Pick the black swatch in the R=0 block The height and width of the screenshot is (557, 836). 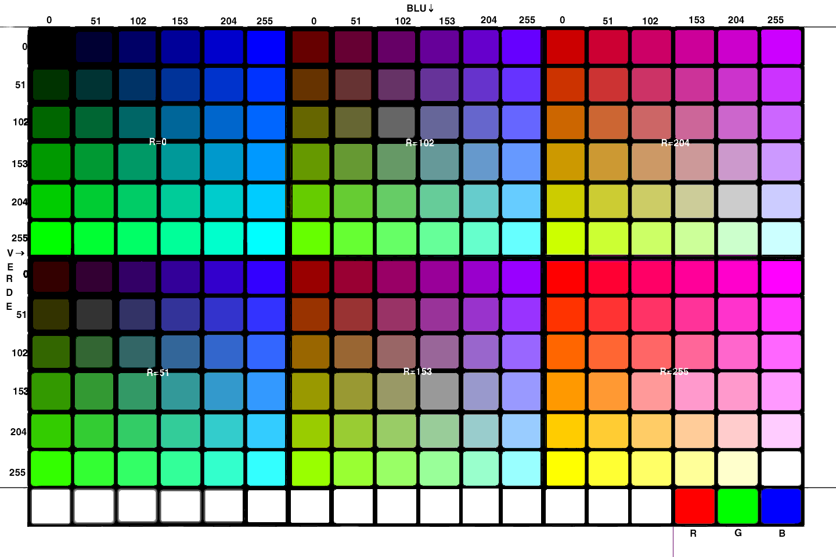point(51,46)
